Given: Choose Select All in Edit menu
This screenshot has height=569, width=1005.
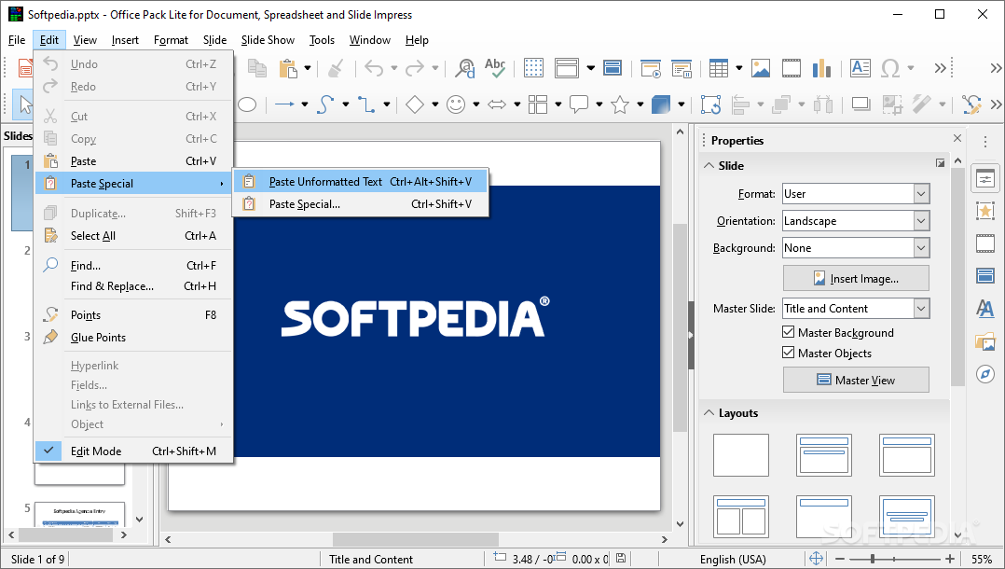Looking at the screenshot, I should [x=133, y=235].
